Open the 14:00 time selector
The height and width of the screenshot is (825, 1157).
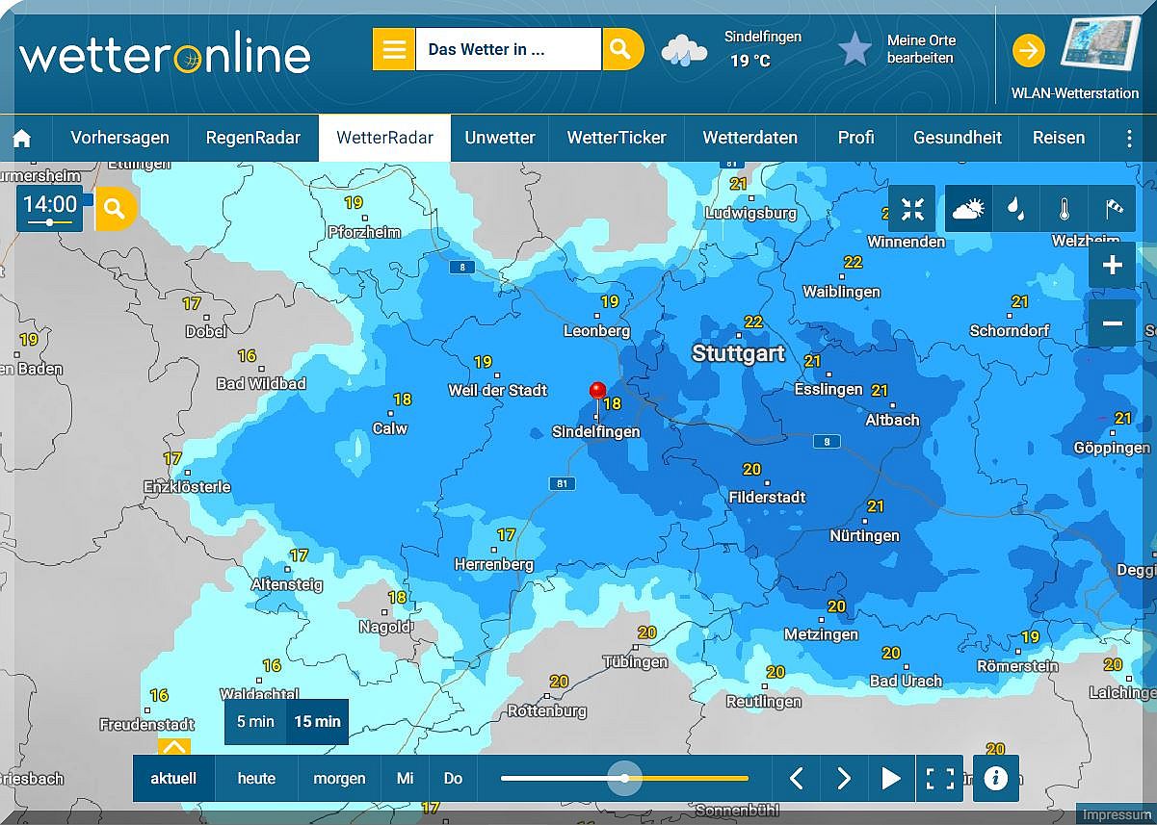pos(50,208)
